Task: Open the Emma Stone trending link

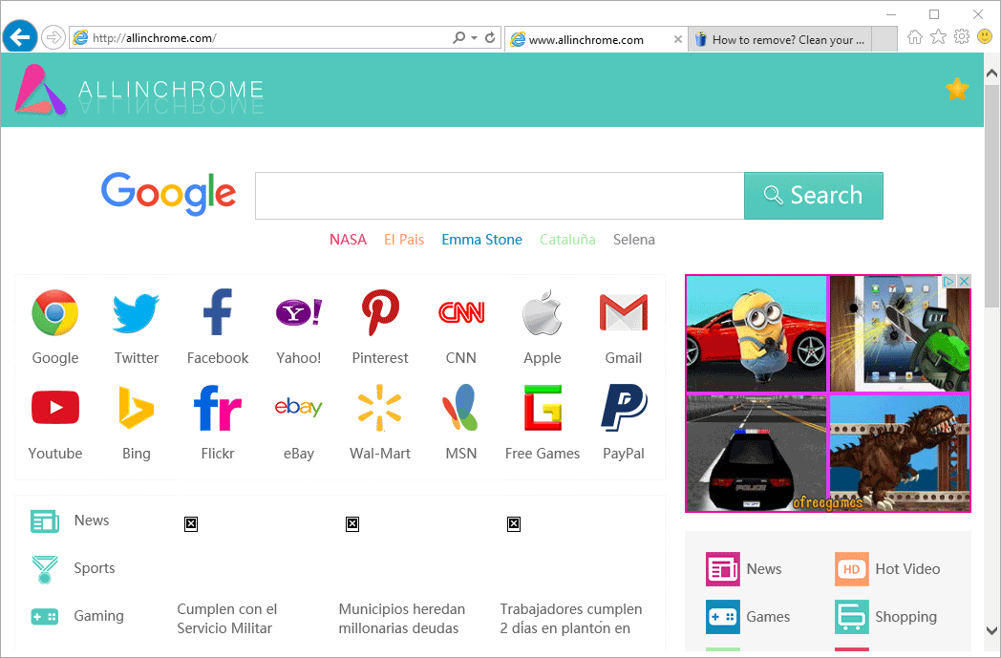Action: tap(482, 240)
